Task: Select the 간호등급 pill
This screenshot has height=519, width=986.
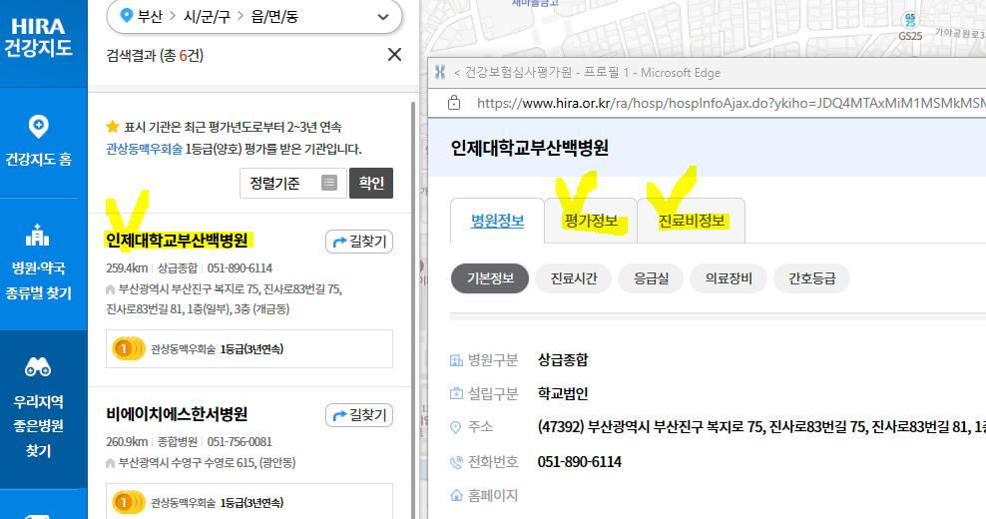Action: (811, 278)
